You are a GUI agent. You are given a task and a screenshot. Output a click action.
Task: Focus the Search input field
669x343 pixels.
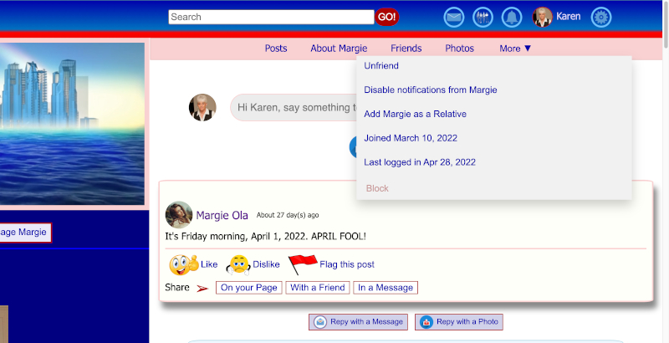pyautogui.click(x=270, y=17)
